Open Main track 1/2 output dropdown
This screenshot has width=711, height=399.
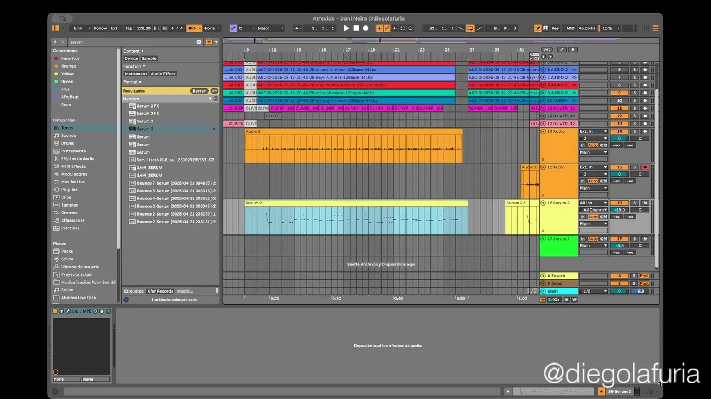pos(593,291)
